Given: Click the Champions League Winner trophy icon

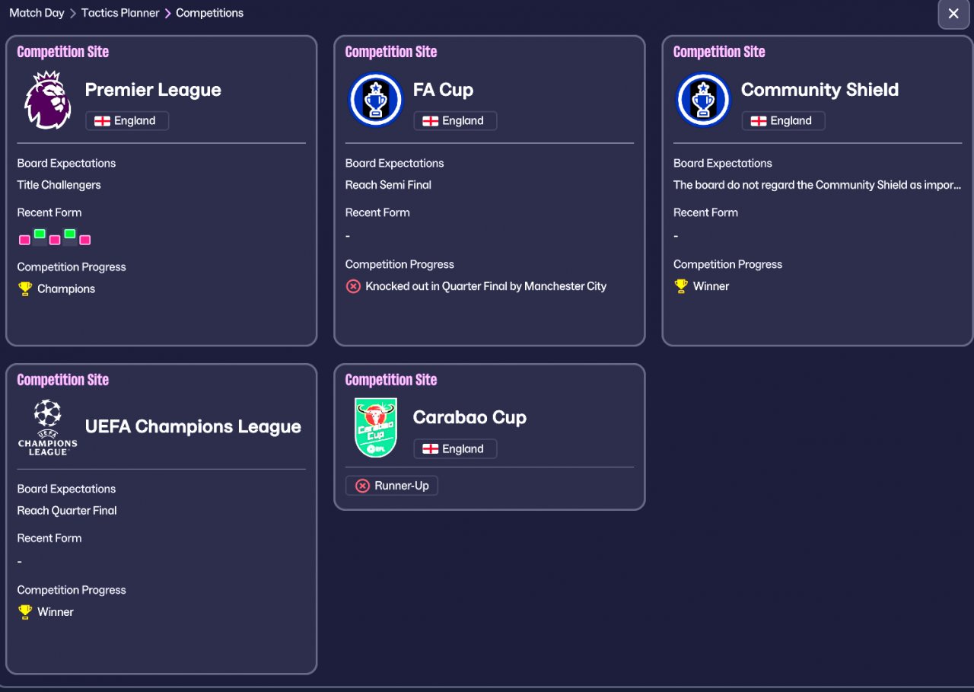Looking at the screenshot, I should coord(25,612).
